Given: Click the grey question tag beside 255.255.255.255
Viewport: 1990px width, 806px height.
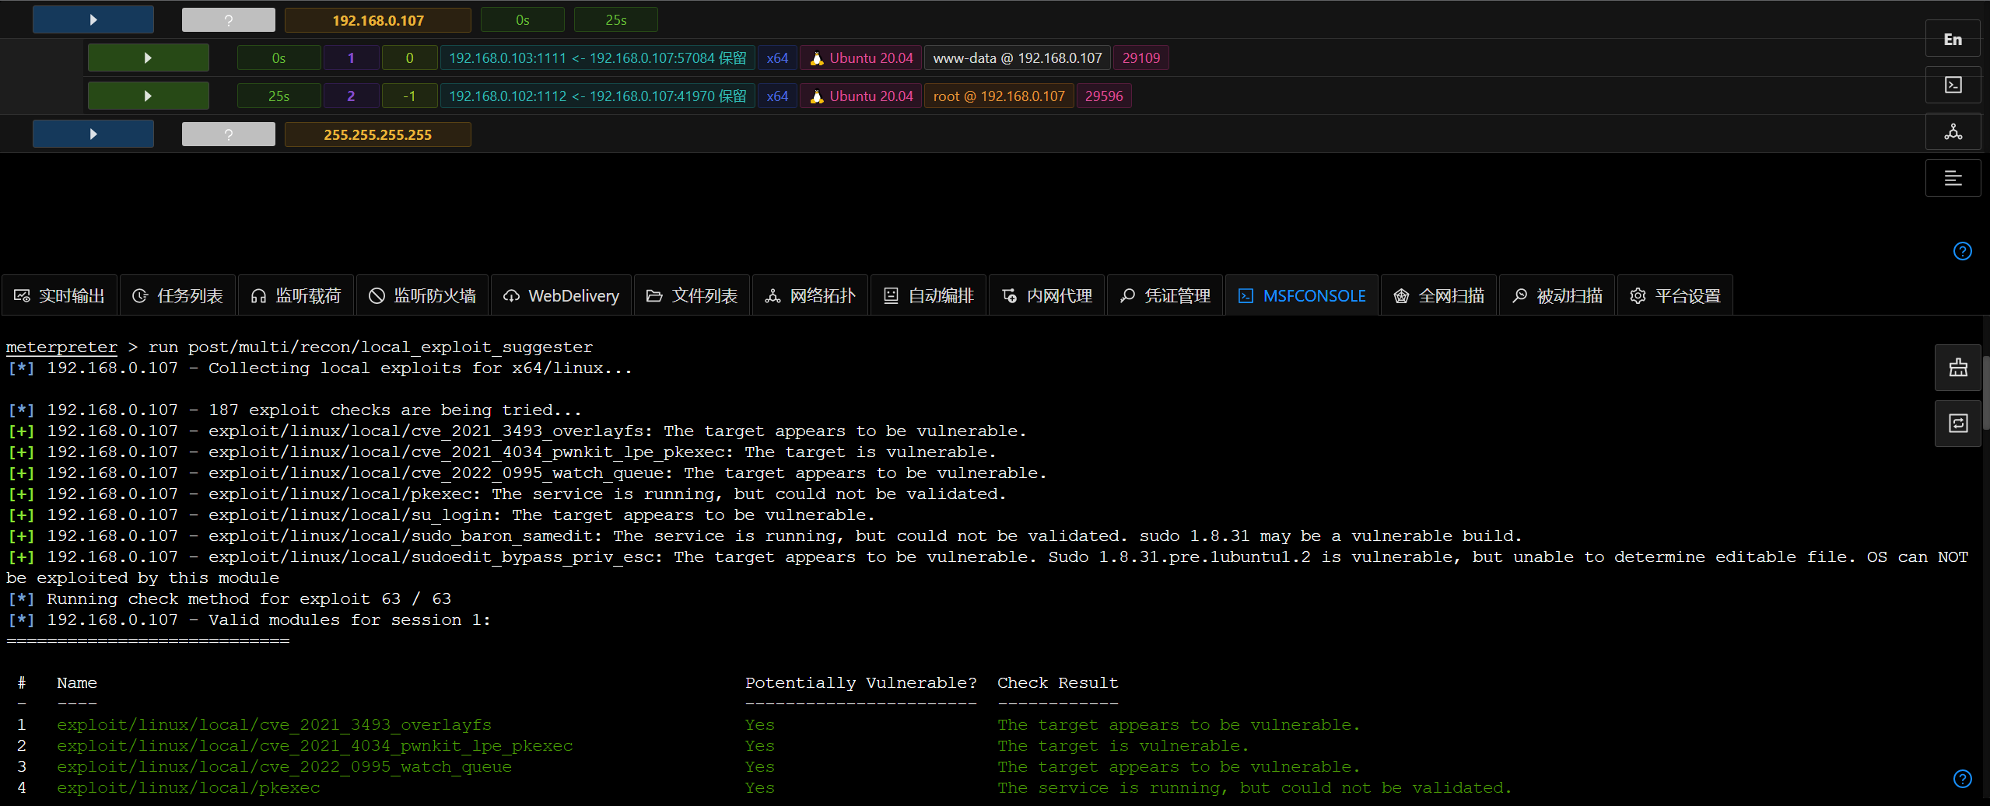Looking at the screenshot, I should pyautogui.click(x=229, y=134).
